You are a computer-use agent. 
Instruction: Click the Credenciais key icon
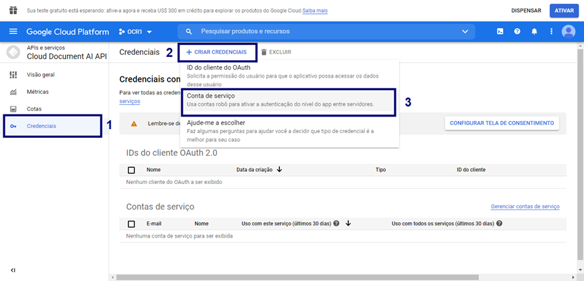click(x=13, y=126)
